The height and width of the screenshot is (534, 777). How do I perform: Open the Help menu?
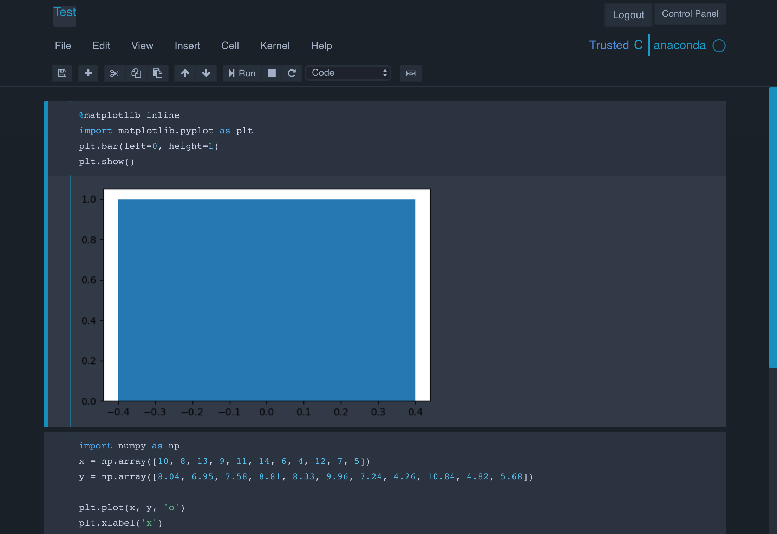point(321,46)
